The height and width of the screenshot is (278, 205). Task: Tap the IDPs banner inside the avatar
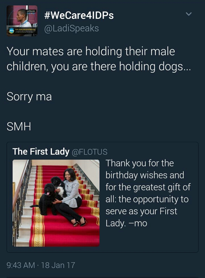point(22,31)
